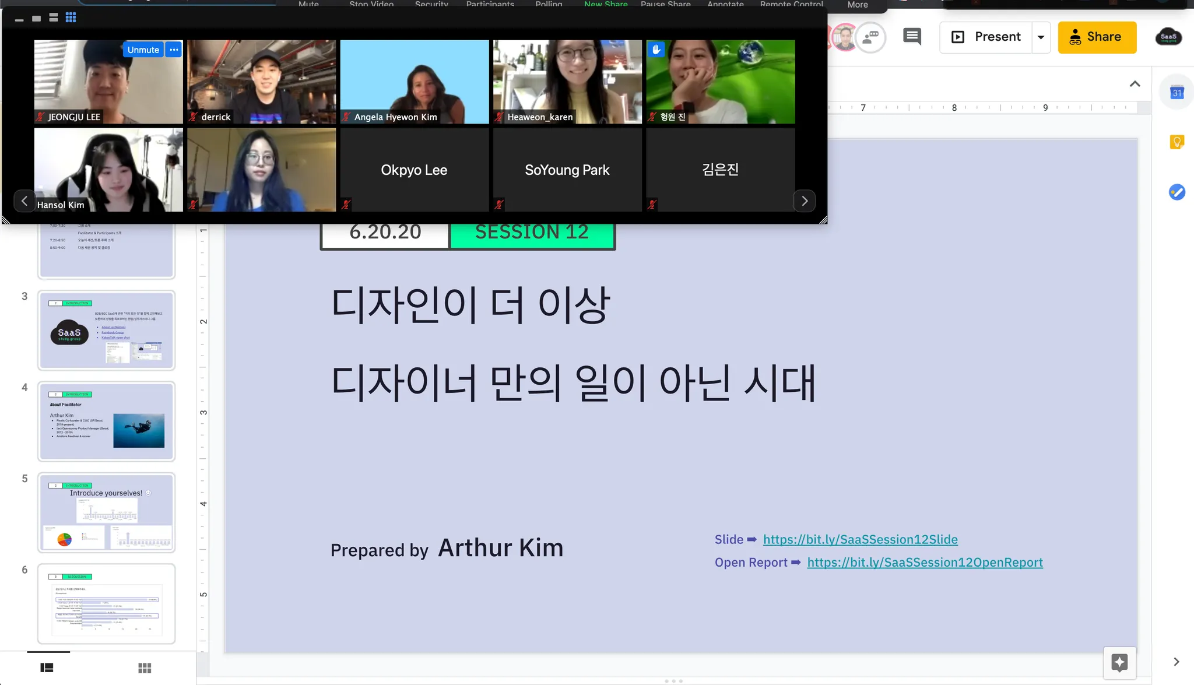Open Google Keep lightbulb icon
Screen dimensions: 1194x685
(x=1177, y=142)
